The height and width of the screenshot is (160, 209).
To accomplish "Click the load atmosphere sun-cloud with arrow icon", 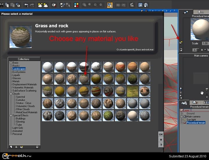I will (x=40, y=5).
